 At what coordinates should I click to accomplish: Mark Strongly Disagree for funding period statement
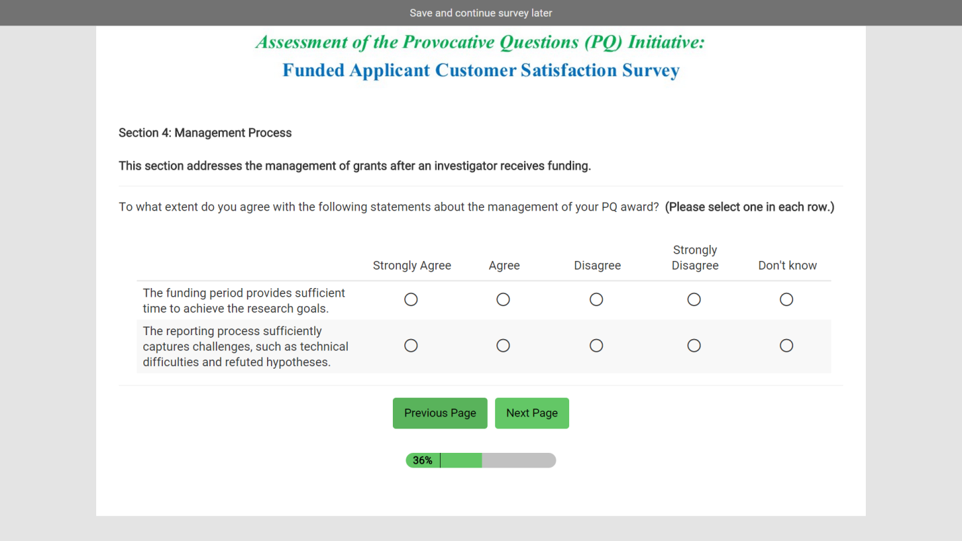694,299
